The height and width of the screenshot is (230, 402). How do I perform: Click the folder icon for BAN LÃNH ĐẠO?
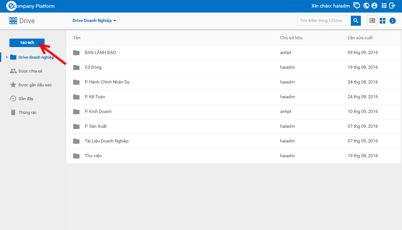point(76,53)
